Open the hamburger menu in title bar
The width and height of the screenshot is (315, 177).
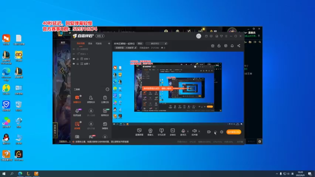tap(226, 36)
